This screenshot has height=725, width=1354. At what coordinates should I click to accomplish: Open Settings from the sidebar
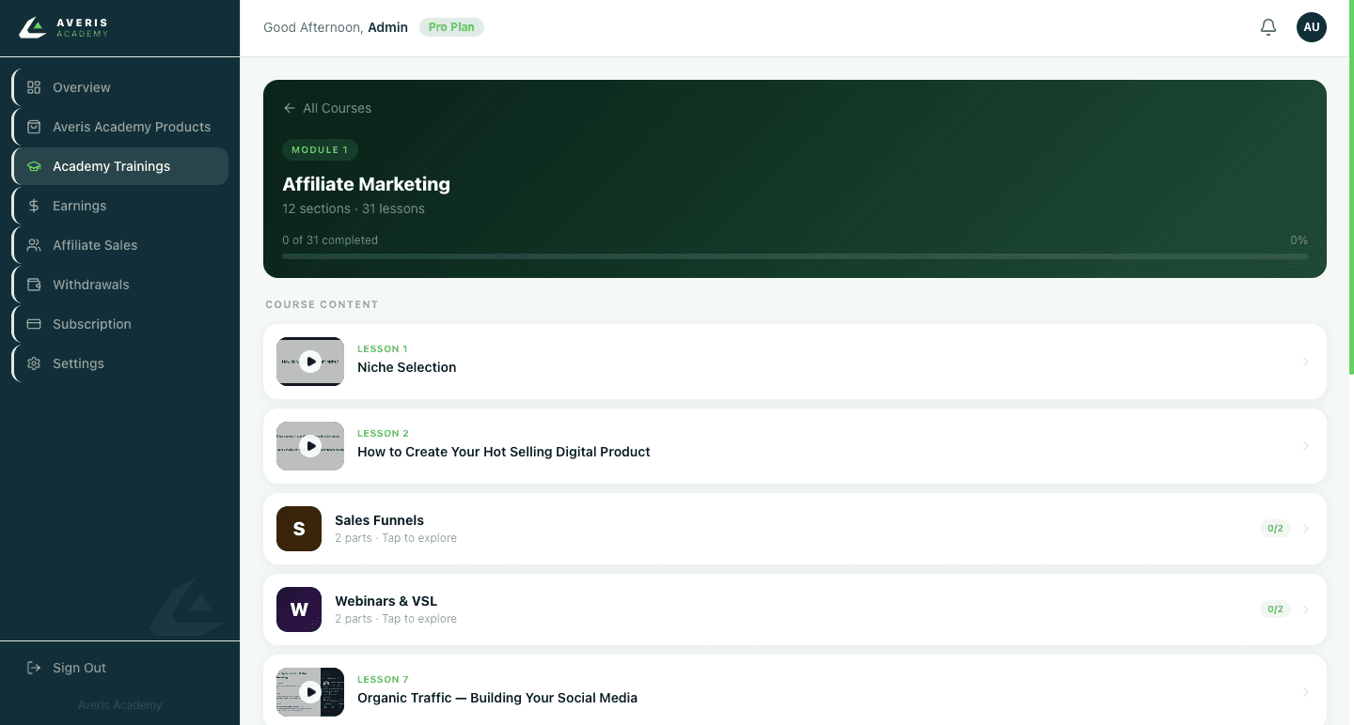click(x=120, y=363)
